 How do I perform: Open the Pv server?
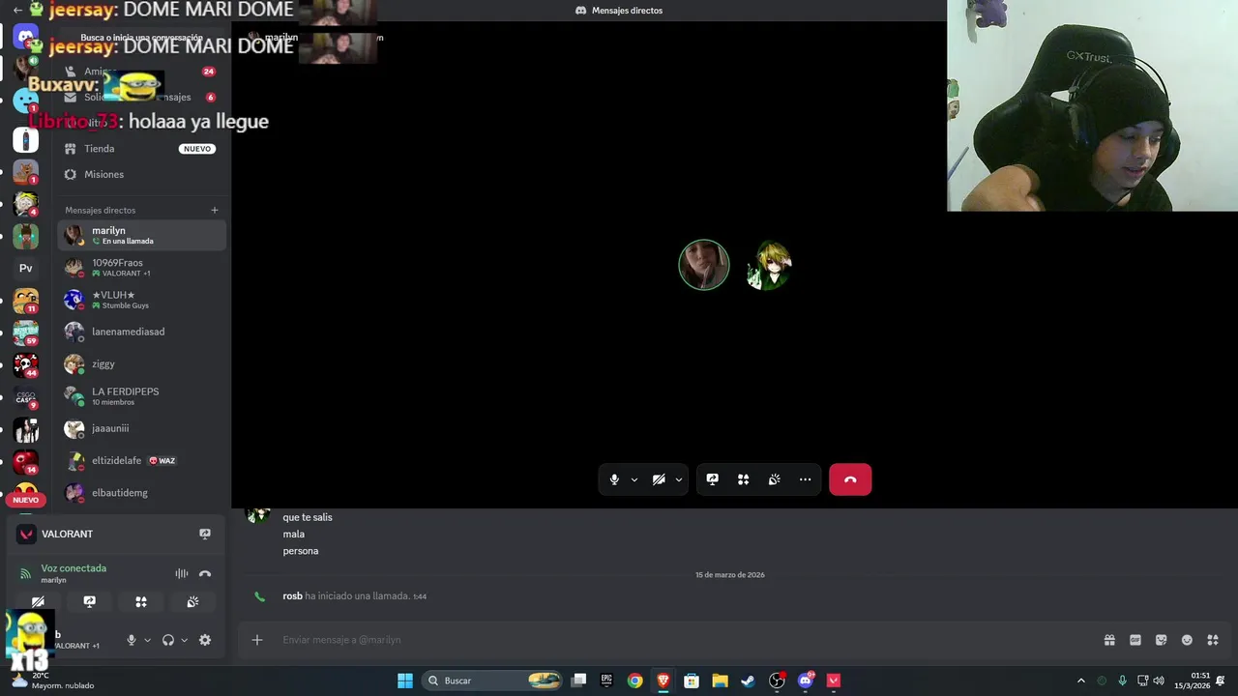(26, 269)
